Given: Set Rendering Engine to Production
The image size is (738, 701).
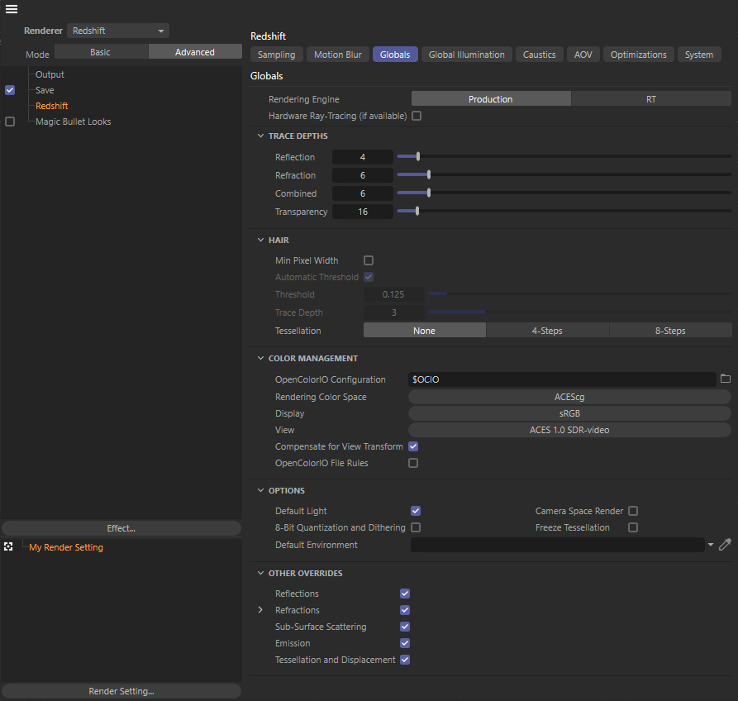Looking at the screenshot, I should pos(491,99).
